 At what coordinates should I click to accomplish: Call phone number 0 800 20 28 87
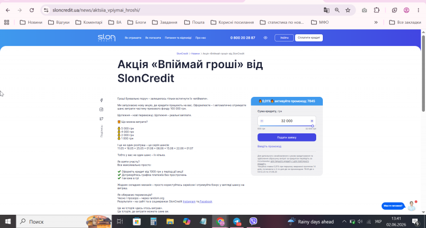(x=242, y=38)
